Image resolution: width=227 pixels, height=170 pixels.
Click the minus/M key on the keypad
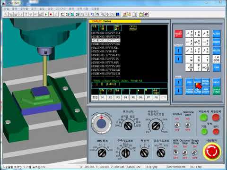(x=189, y=59)
